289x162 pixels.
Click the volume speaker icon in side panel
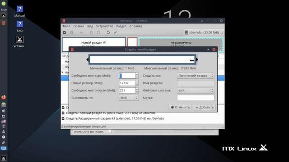click(x=4, y=111)
